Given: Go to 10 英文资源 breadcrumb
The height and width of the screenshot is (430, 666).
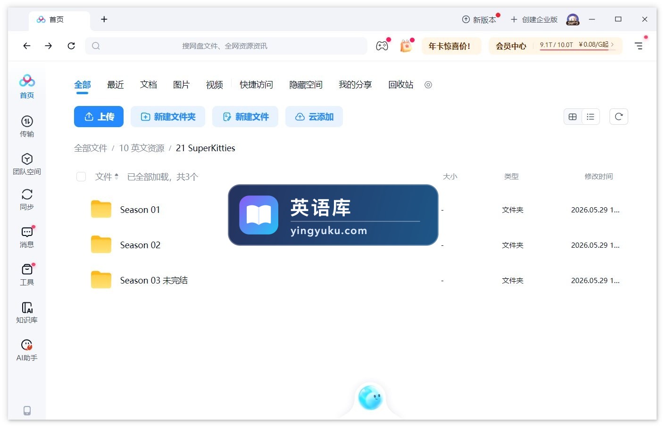Looking at the screenshot, I should click(142, 148).
